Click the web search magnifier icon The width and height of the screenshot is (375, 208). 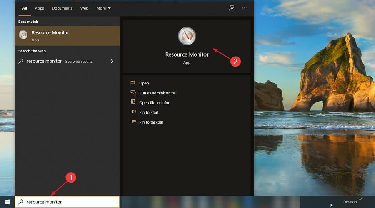click(21, 61)
